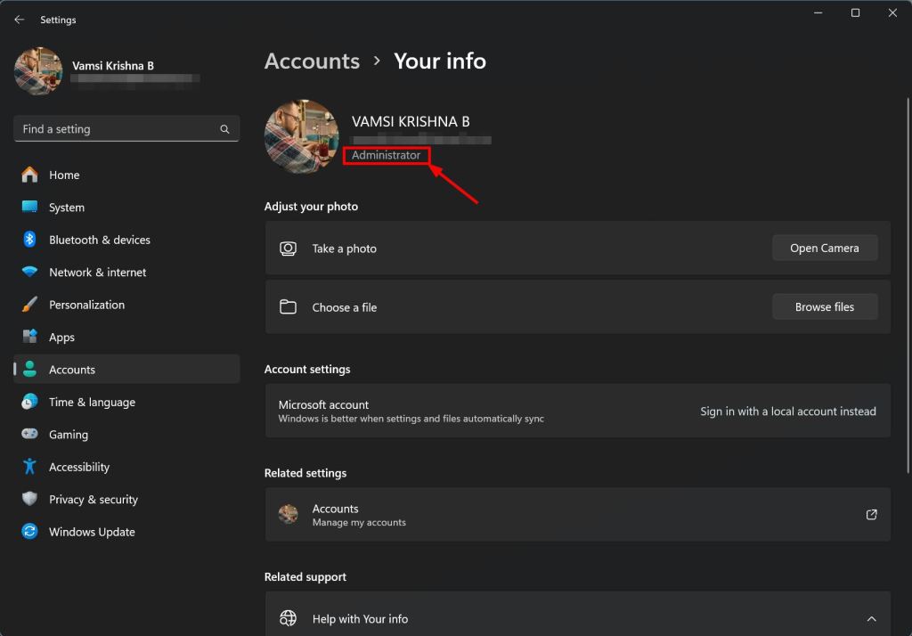Click the sidebar user profile picture

click(38, 71)
